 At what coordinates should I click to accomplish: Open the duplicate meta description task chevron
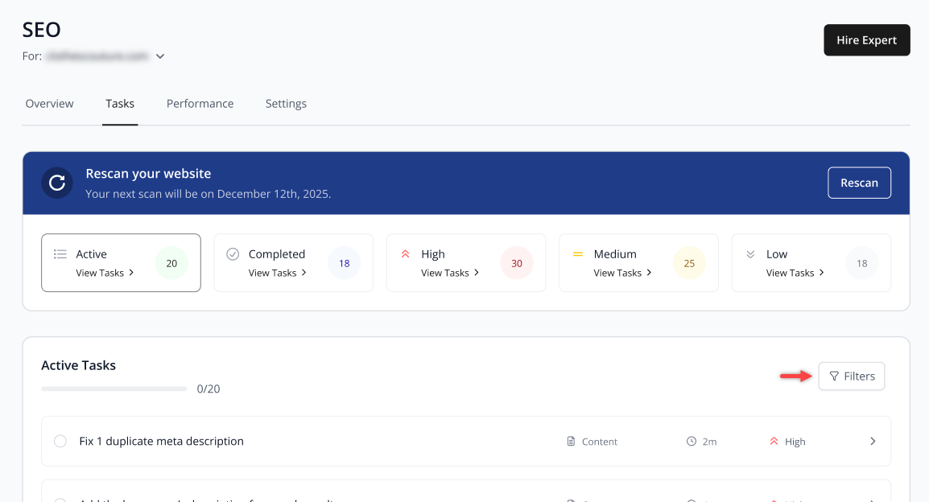[x=873, y=441]
